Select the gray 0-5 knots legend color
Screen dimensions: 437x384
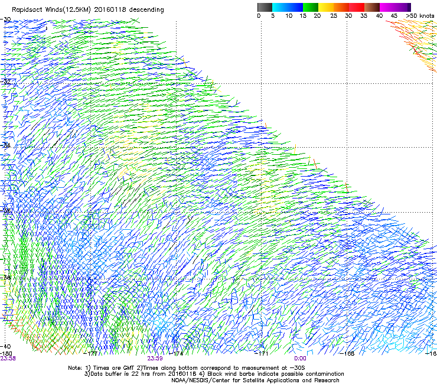coord(265,7)
